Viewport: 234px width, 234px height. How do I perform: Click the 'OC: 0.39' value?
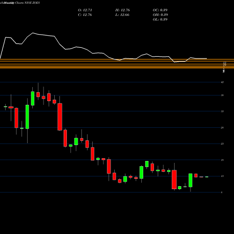click(x=160, y=10)
